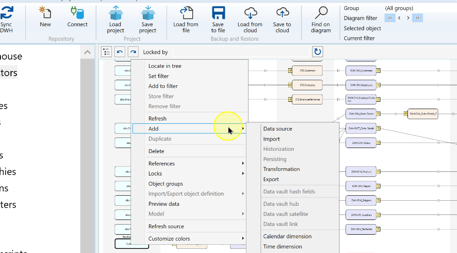Select the DWH DIM_Suppliers node
The height and width of the screenshot is (253, 457).
tap(361, 215)
